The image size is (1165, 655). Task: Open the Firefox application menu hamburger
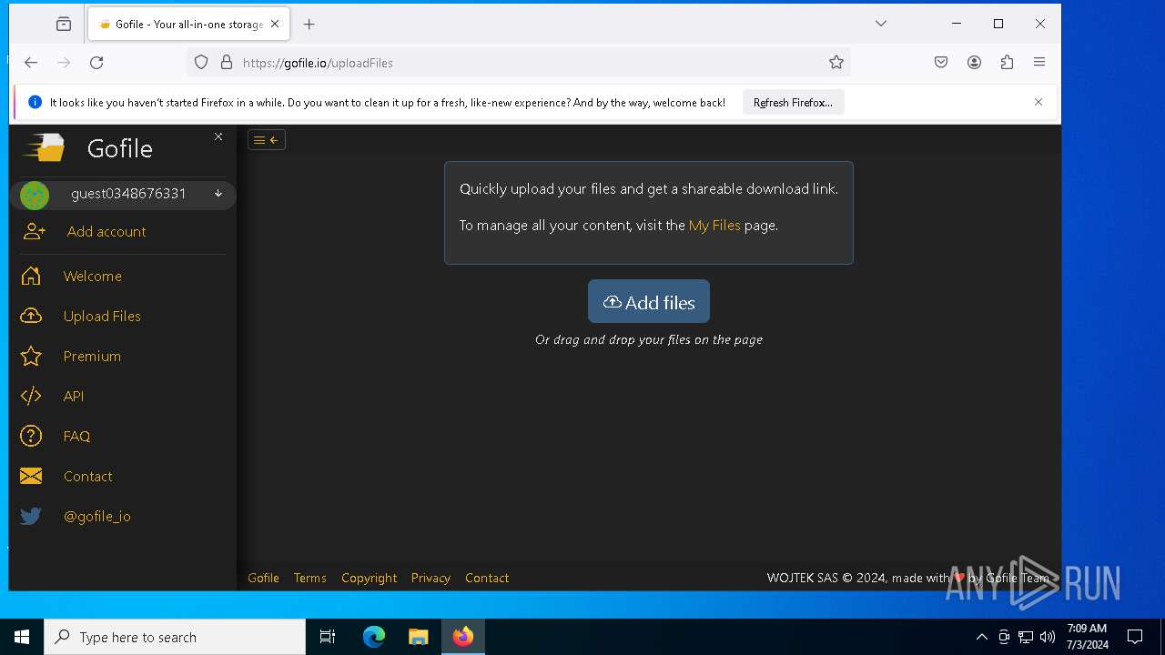coord(1039,63)
